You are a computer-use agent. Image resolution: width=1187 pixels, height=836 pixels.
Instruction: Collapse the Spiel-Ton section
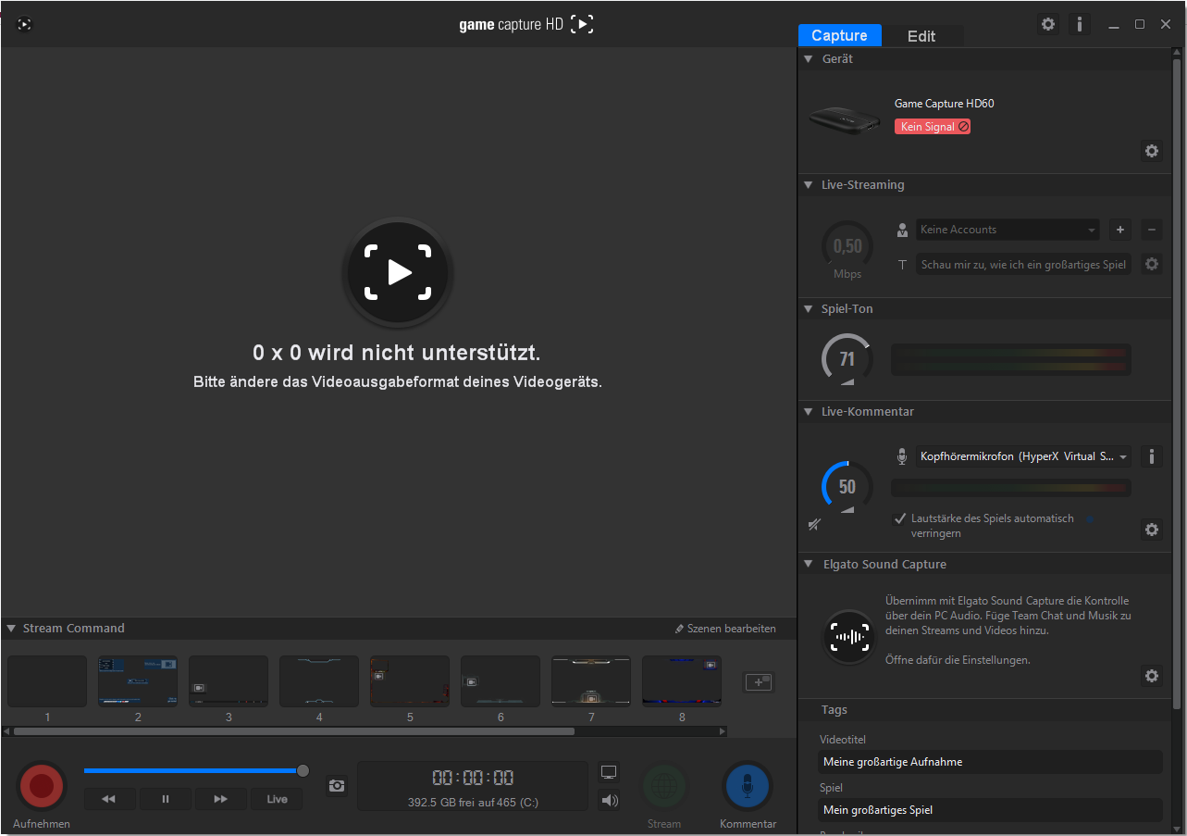click(x=807, y=308)
